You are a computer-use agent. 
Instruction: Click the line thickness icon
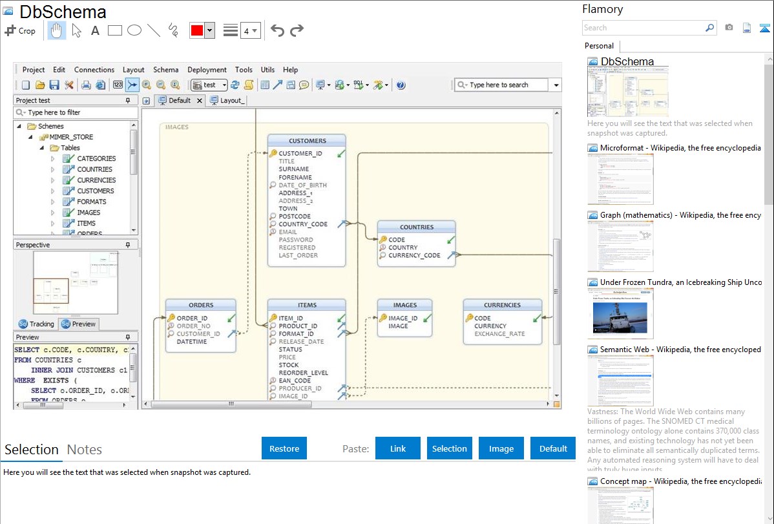230,30
